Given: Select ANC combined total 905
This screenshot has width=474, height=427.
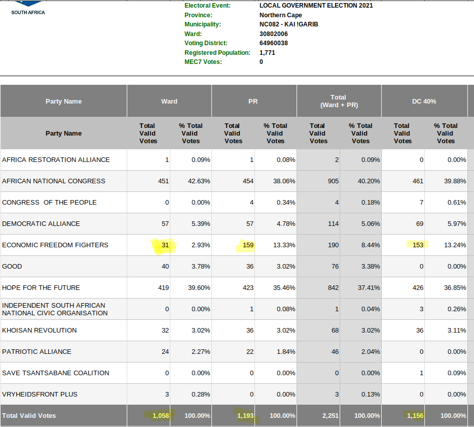Looking at the screenshot, I should point(334,181).
